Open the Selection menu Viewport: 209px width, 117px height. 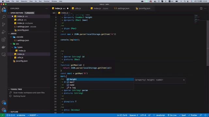(x=24, y=1)
